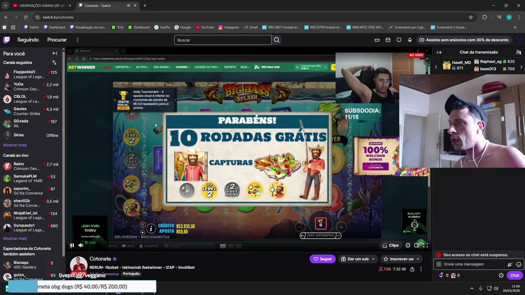Open the three-dot more menu in Twitch header
Image resolution: width=525 pixels, height=295 pixels.
point(78,40)
